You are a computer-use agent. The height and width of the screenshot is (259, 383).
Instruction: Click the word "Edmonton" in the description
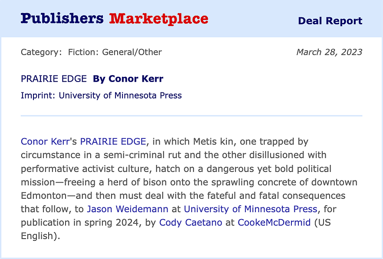43,196
